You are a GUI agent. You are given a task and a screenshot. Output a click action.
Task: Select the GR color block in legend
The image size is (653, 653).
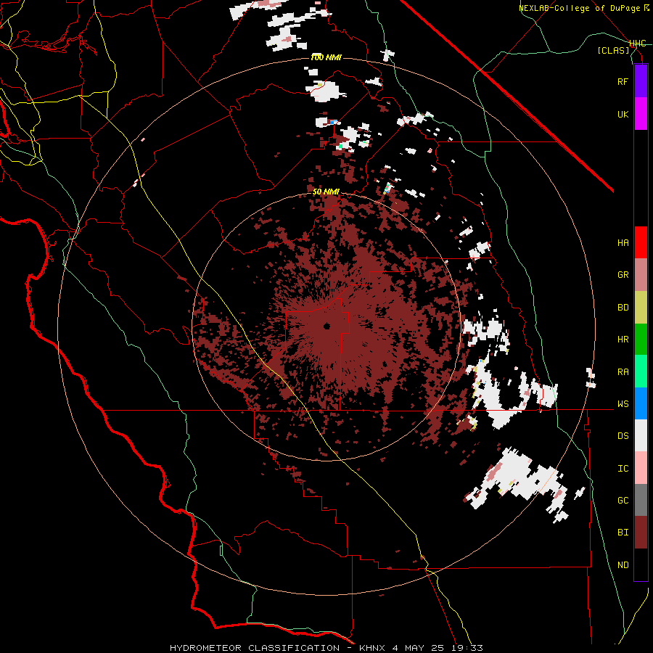(641, 275)
